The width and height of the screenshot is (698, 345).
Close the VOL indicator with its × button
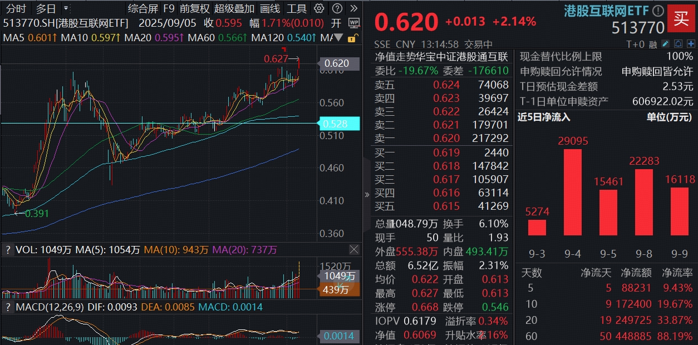coord(355,250)
